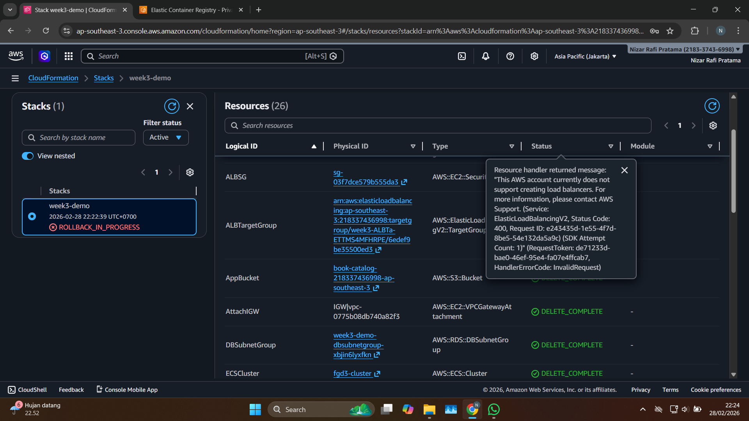The width and height of the screenshot is (749, 421).
Task: Open the hamburger navigation menu
Action: tap(15, 78)
